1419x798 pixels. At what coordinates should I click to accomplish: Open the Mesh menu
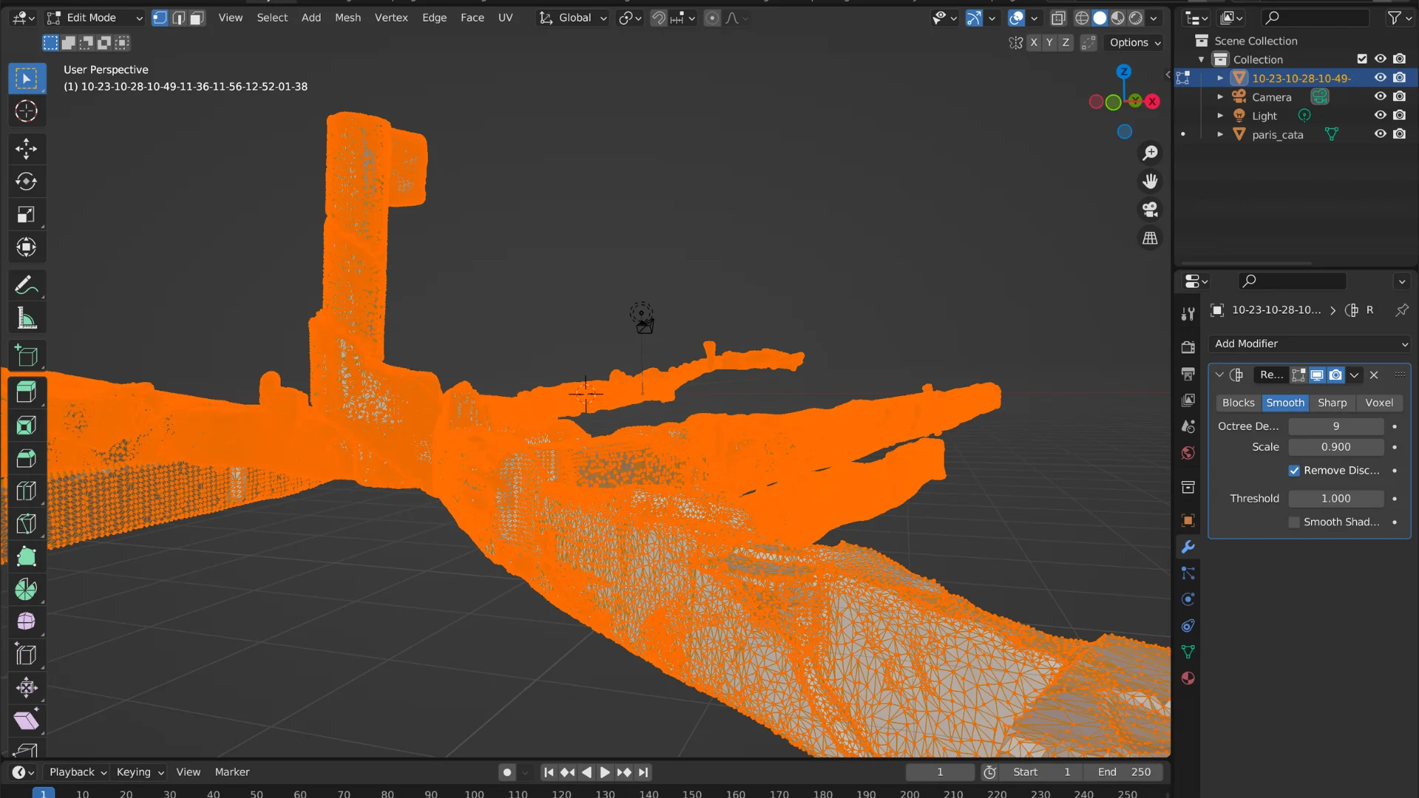click(347, 18)
